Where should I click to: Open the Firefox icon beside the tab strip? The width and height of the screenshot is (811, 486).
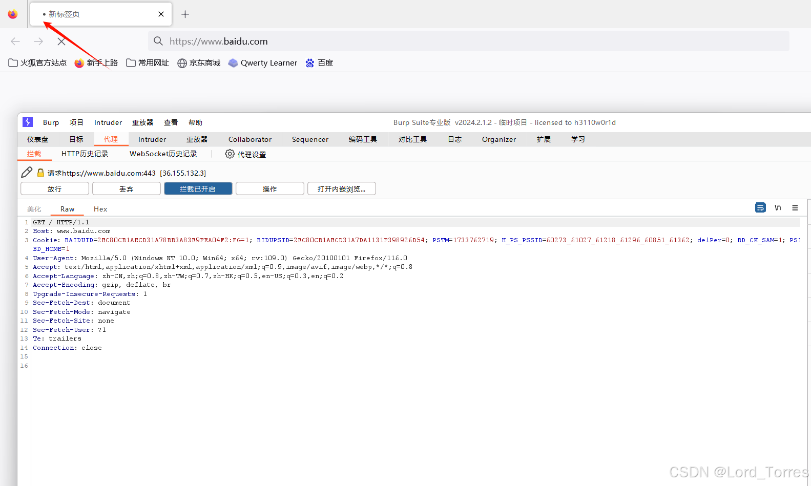(13, 14)
